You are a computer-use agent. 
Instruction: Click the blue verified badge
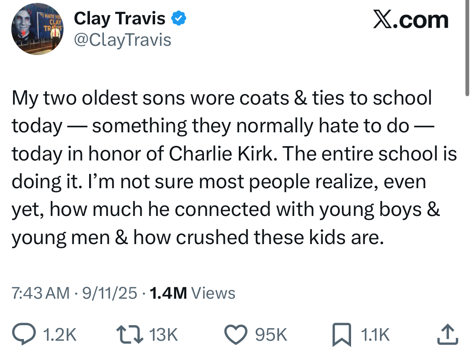pos(179,18)
